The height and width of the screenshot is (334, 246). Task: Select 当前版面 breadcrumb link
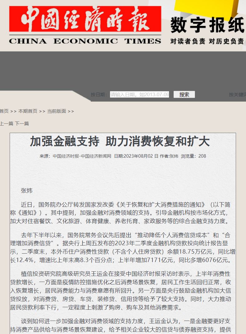click(56, 111)
